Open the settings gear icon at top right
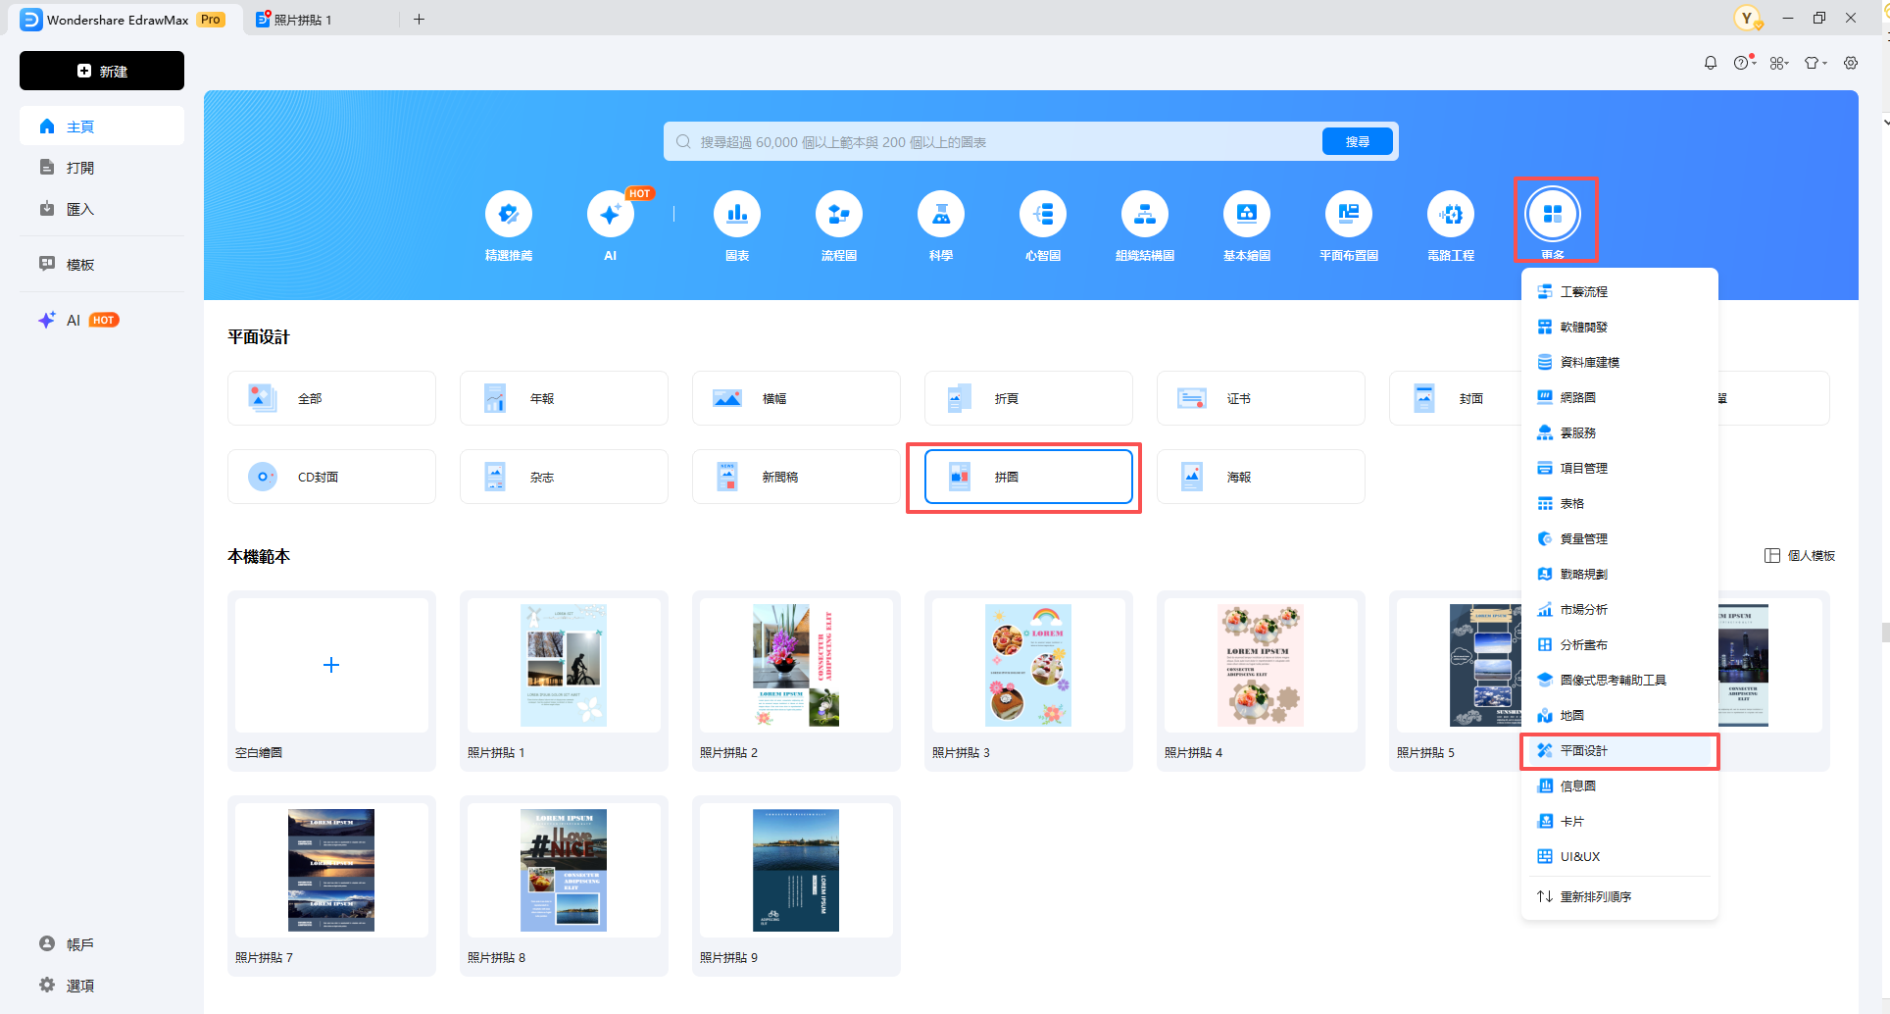This screenshot has height=1014, width=1890. (1850, 63)
